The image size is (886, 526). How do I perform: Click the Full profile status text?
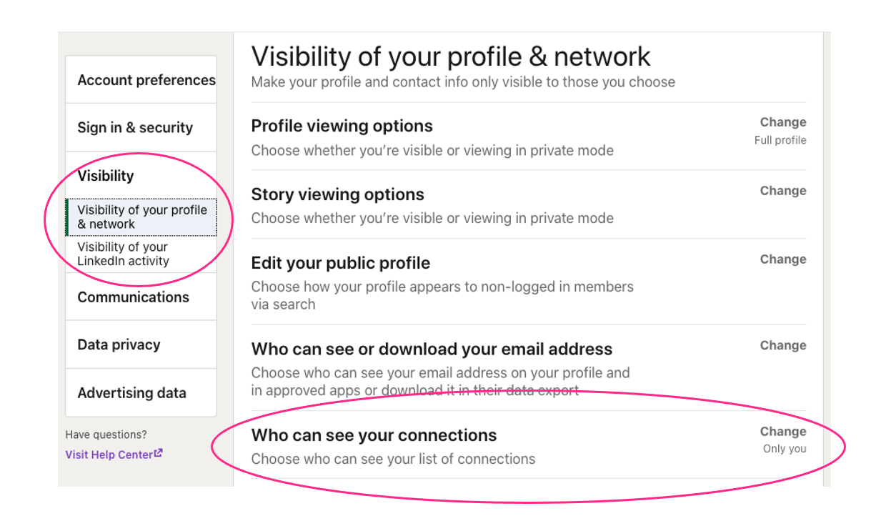point(780,140)
